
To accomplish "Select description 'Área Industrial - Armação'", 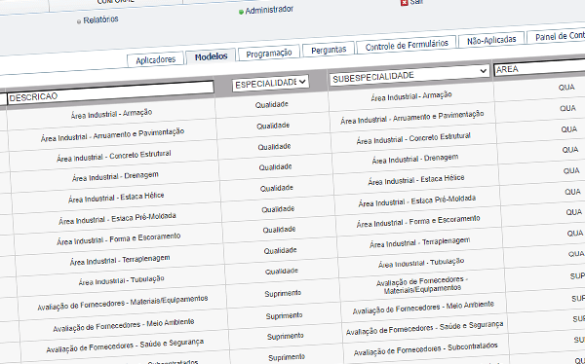I will (x=111, y=114).
